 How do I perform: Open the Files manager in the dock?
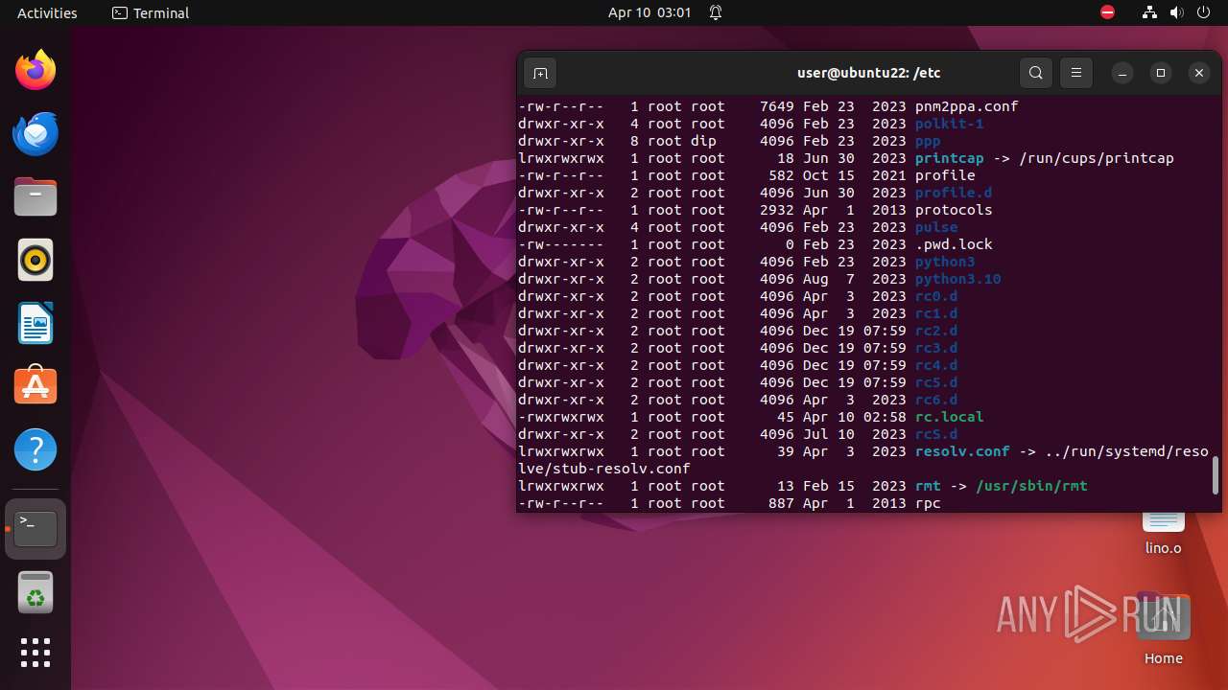tap(35, 196)
